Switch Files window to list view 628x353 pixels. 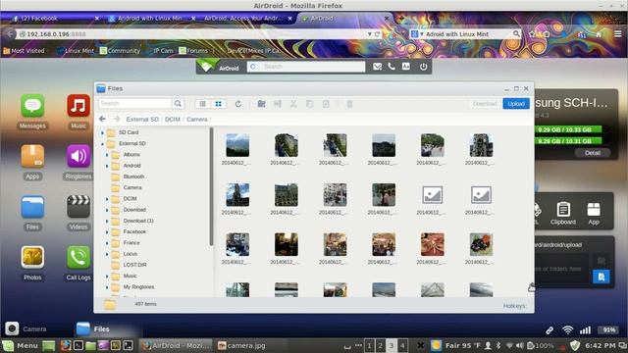(203, 104)
